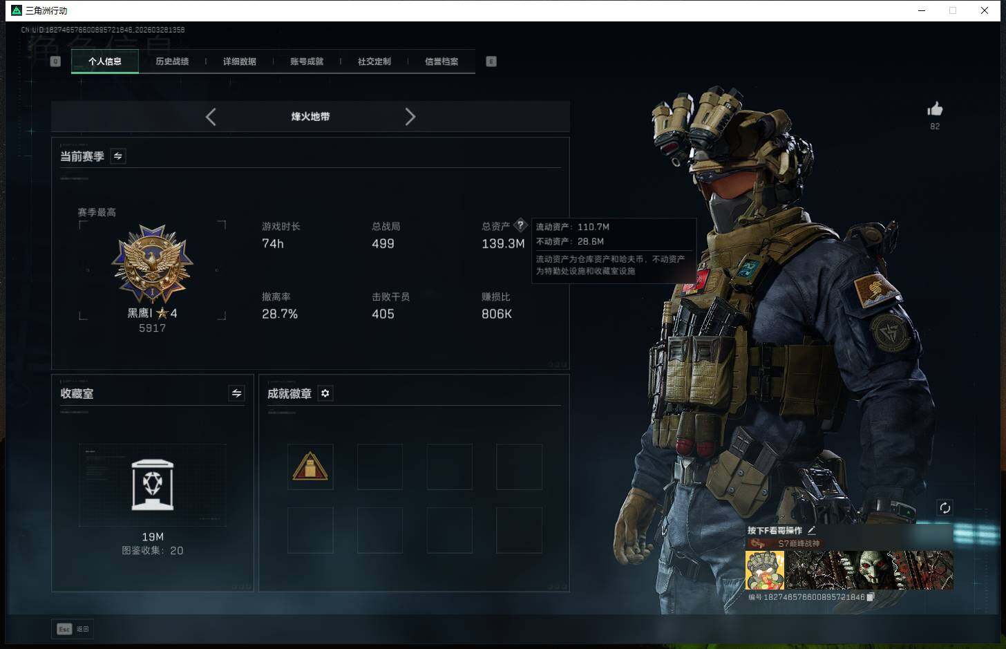1006x649 pixels.
Task: Click the 三角洲行动 app icon in title bar
Action: tap(17, 10)
